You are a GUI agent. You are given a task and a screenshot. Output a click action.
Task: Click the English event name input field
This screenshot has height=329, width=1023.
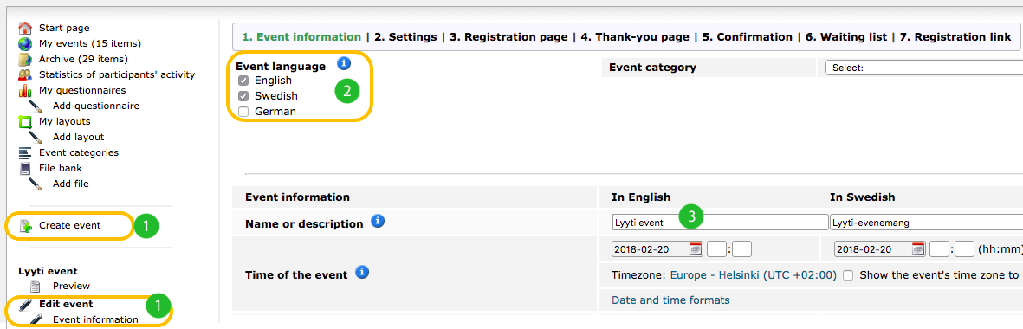[720, 223]
